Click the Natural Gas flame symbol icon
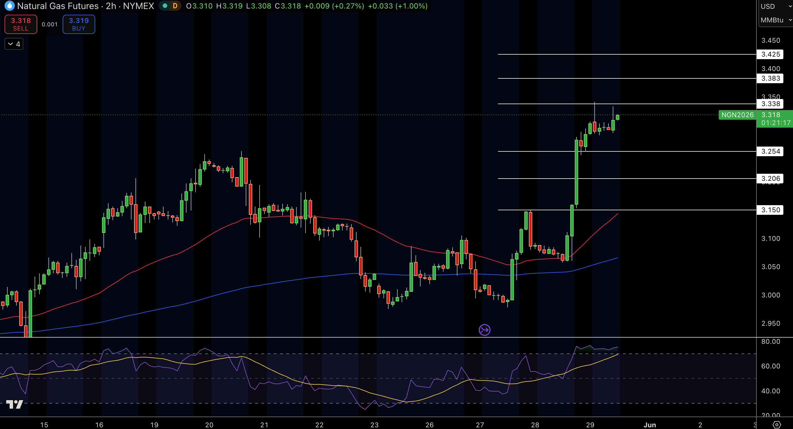 10,6
